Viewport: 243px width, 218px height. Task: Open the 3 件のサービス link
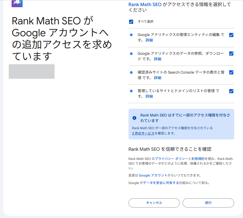[143, 133]
